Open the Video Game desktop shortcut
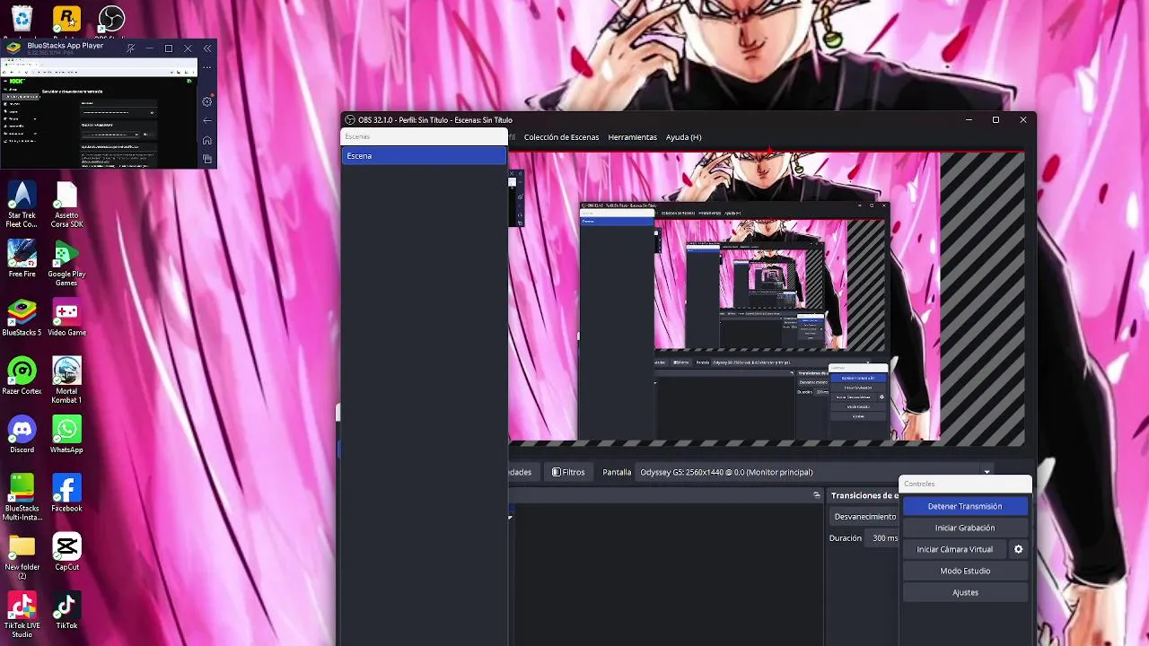The height and width of the screenshot is (646, 1149). tap(66, 318)
